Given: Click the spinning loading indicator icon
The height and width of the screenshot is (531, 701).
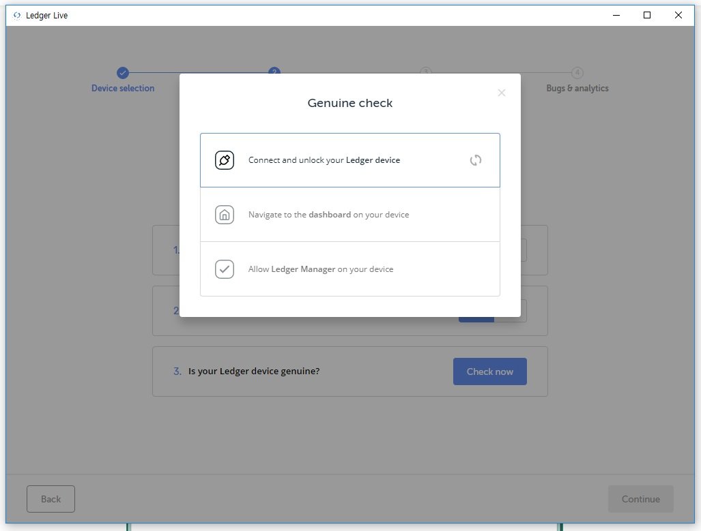Looking at the screenshot, I should (476, 160).
